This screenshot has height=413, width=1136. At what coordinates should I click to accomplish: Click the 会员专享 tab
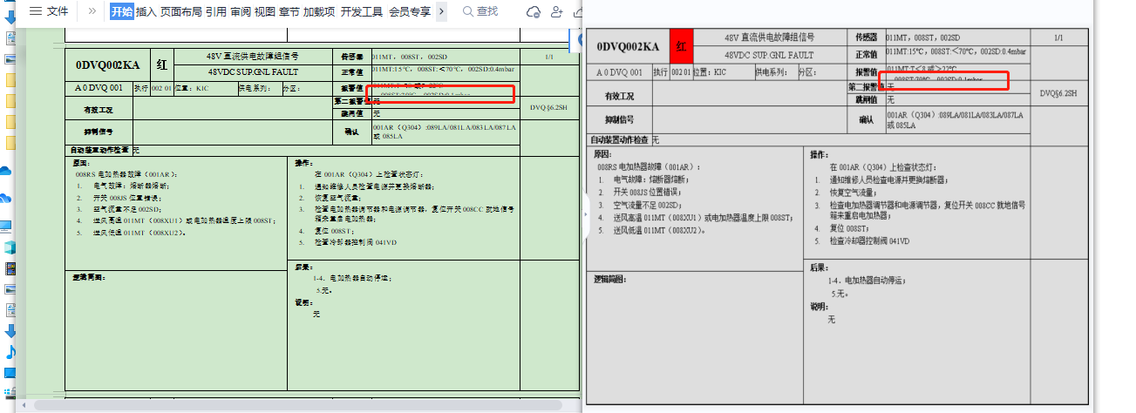pos(409,11)
